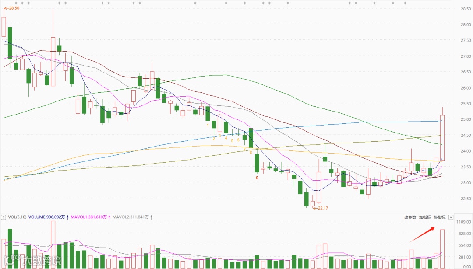Click the 828.00 volume axis label
This screenshot has height=269, width=473.
coord(466,234)
